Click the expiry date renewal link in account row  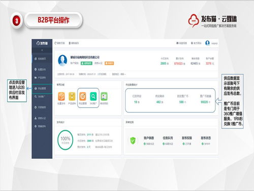tap(102, 74)
